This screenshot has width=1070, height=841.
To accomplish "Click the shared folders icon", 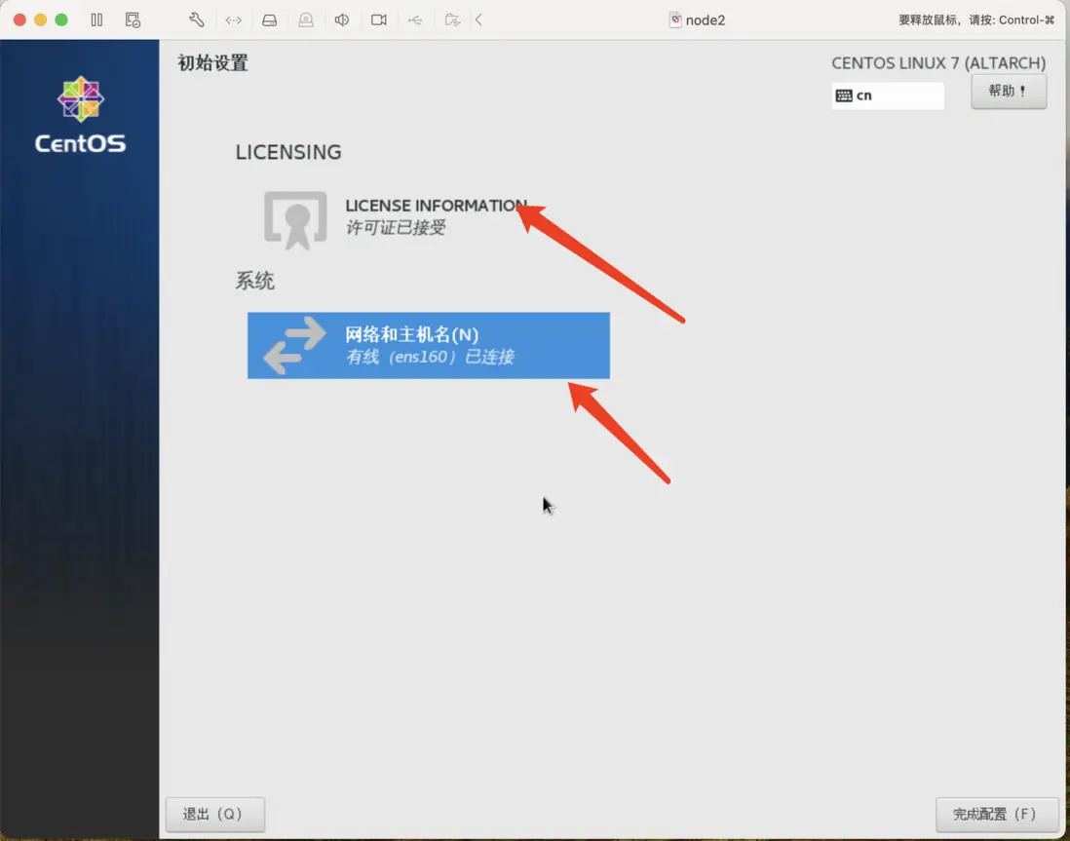I will coord(452,19).
